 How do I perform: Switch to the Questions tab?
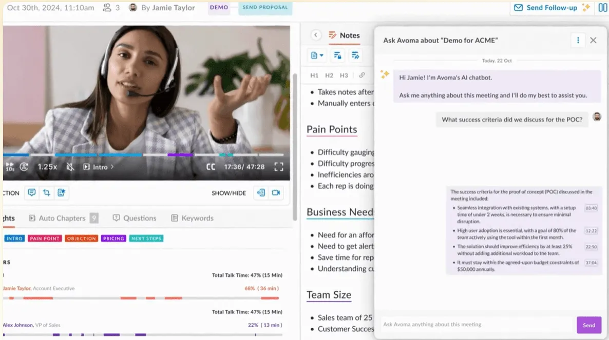coord(135,218)
